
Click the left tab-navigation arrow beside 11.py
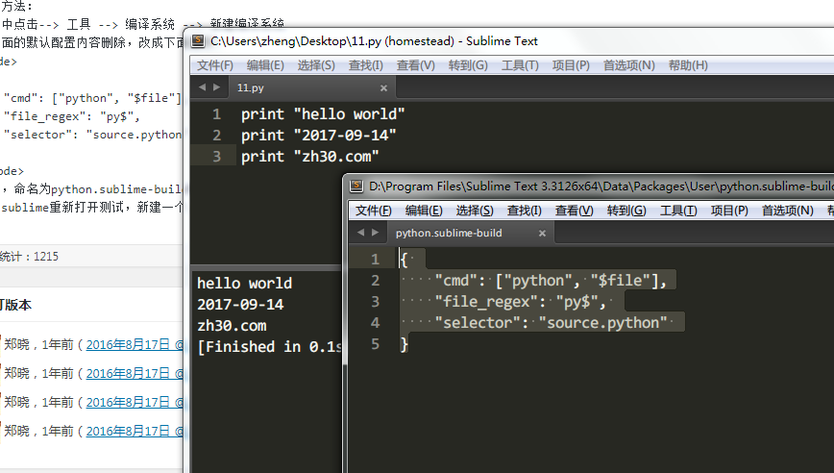pos(202,87)
